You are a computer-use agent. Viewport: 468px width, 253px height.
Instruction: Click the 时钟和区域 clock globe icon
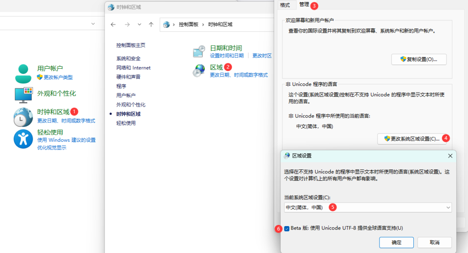(x=23, y=117)
